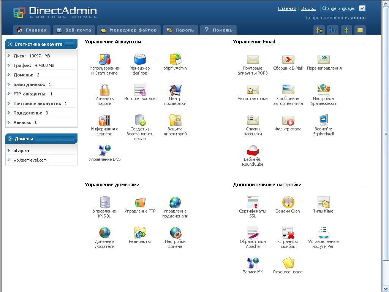Open Задачи Cron clock icon
This screenshot has height=292, width=389.
tap(288, 202)
